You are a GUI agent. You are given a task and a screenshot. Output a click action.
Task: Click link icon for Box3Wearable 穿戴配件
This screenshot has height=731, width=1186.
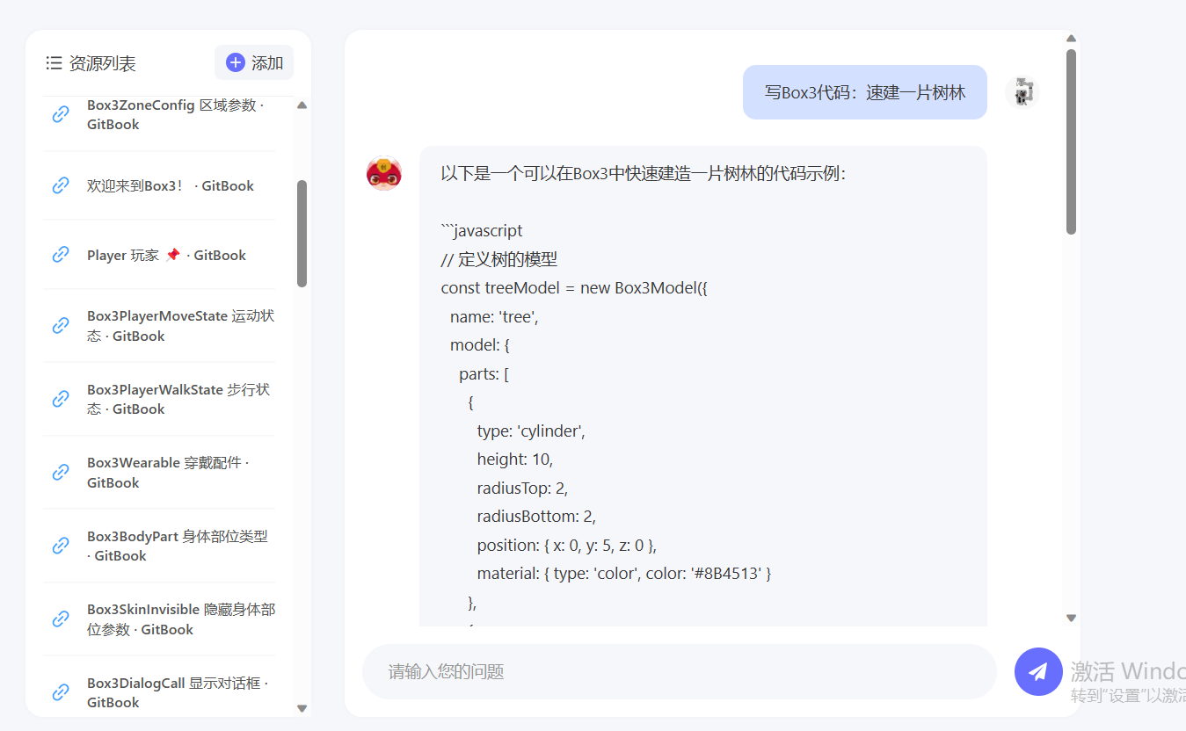[61, 473]
